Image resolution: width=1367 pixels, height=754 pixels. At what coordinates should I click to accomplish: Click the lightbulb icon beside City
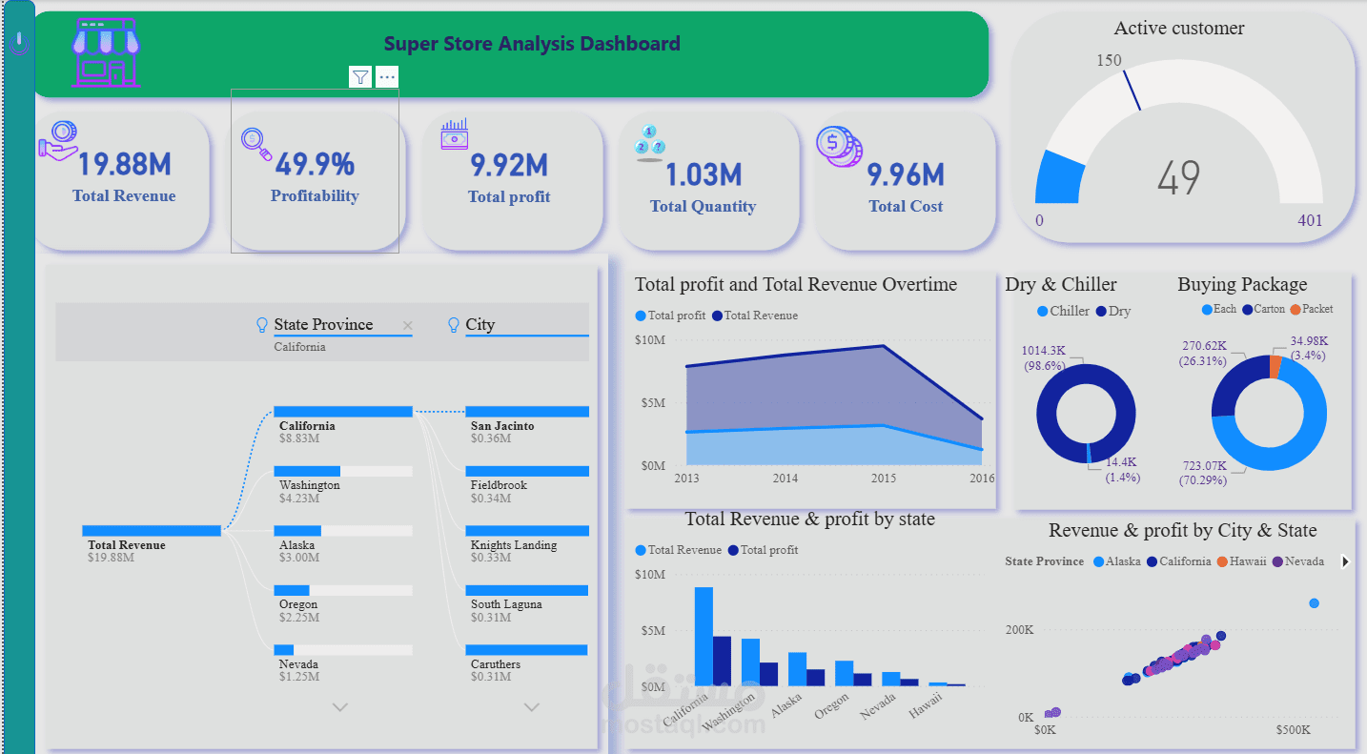click(x=454, y=325)
